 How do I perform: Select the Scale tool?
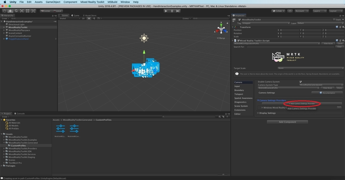[x=22, y=11]
